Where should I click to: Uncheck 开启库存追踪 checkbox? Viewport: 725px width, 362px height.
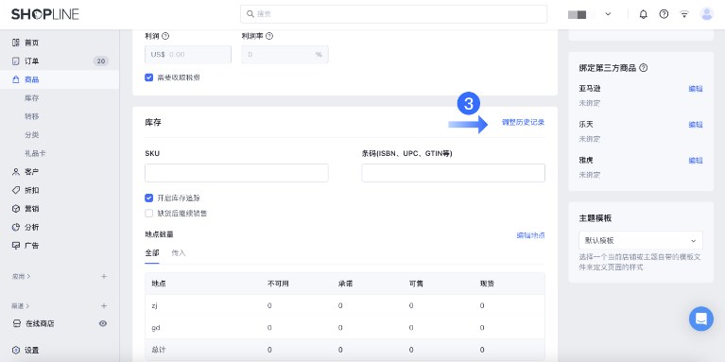point(149,198)
